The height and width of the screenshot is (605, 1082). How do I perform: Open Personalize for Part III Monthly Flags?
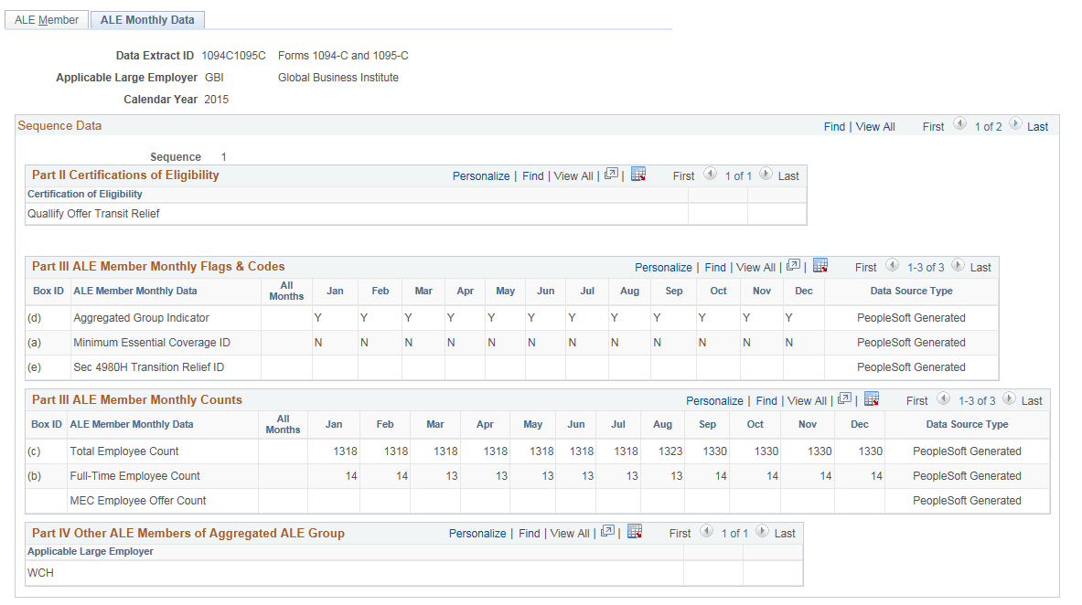pyautogui.click(x=663, y=266)
